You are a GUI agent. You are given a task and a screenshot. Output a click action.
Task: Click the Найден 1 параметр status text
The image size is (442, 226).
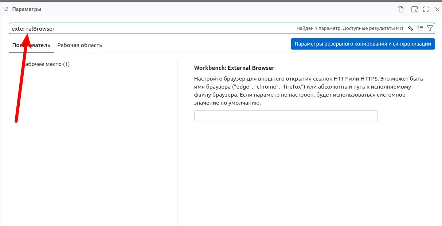350,28
